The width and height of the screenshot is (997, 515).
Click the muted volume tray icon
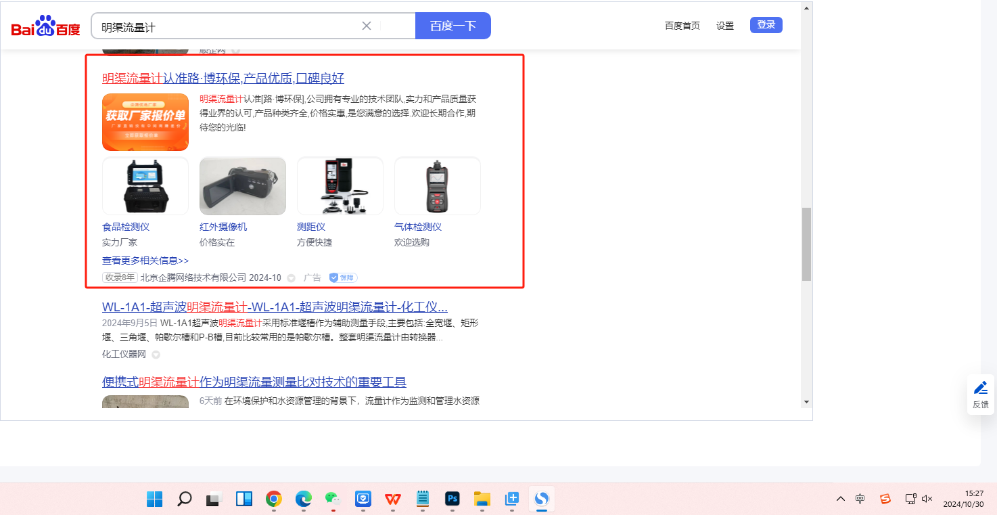[x=927, y=499]
